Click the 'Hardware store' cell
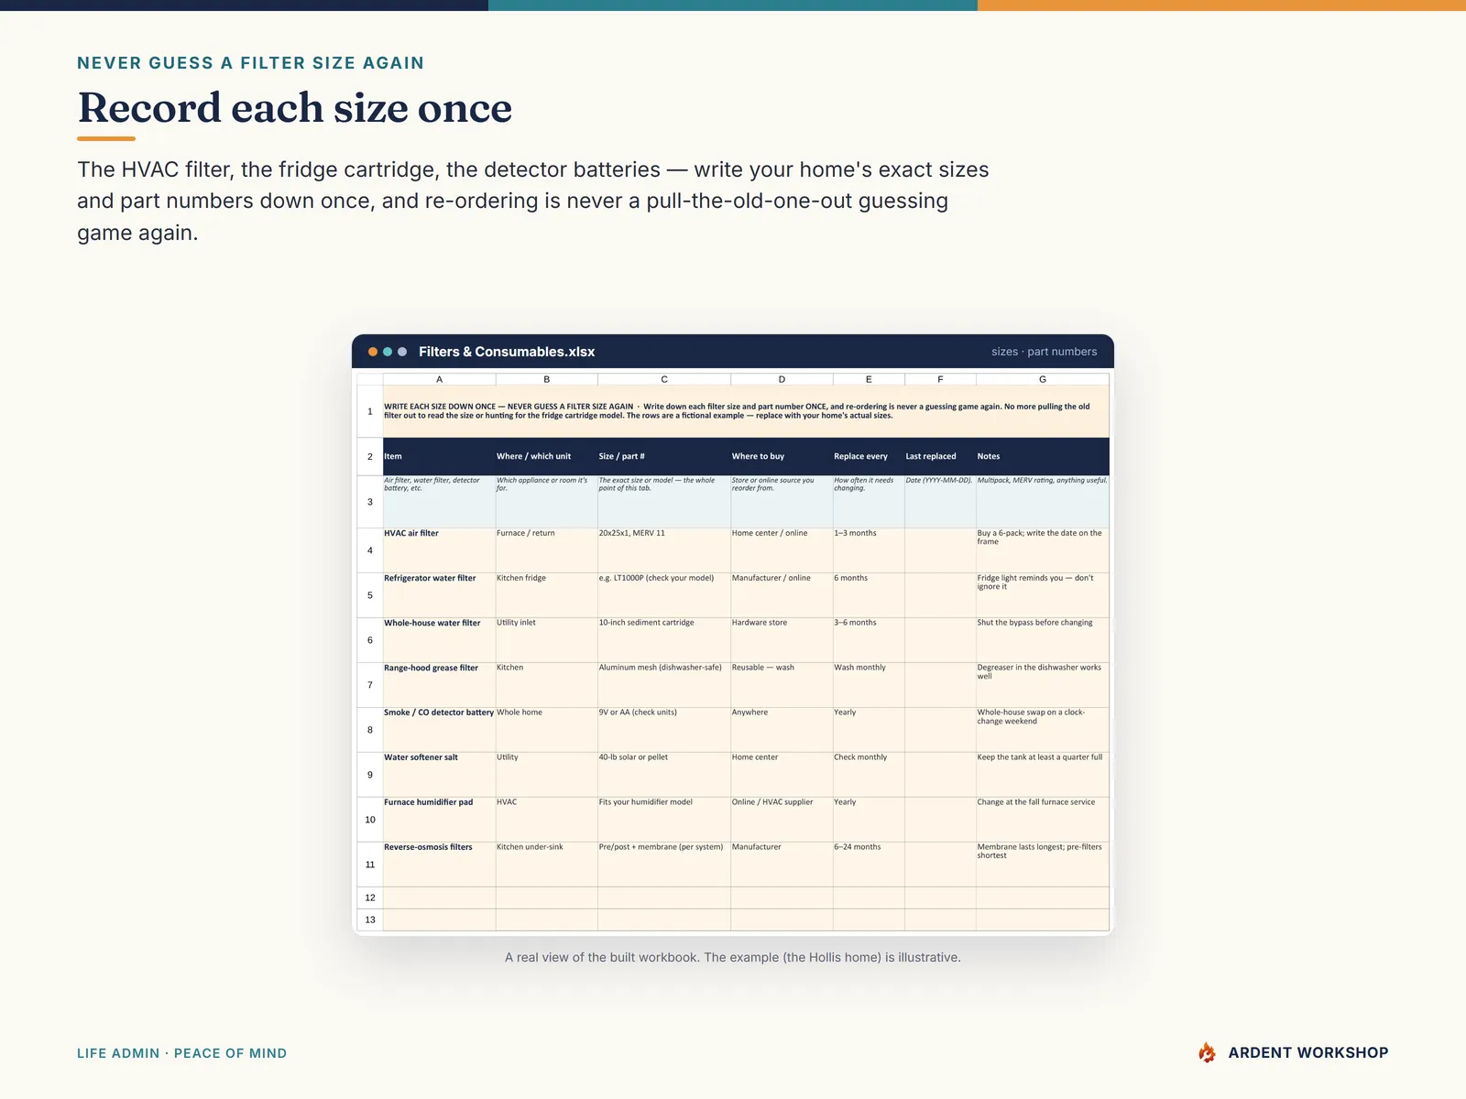The height and width of the screenshot is (1099, 1466). click(x=782, y=640)
